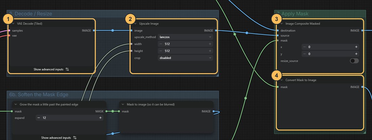Click the samples input socket
The height and width of the screenshot is (140, 372).
[9, 30]
